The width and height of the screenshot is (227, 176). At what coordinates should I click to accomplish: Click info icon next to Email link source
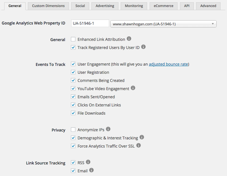pos(91,170)
